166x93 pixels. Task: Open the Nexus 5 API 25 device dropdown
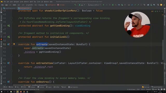(94, 5)
